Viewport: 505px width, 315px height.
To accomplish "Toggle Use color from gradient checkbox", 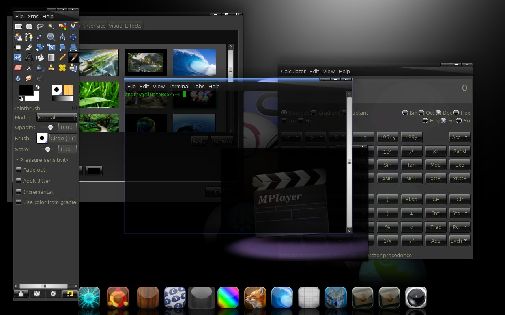I will 19,202.
